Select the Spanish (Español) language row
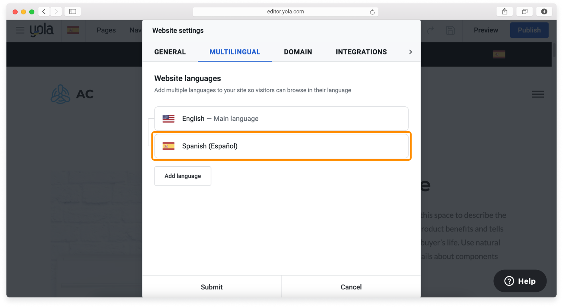 coord(281,146)
